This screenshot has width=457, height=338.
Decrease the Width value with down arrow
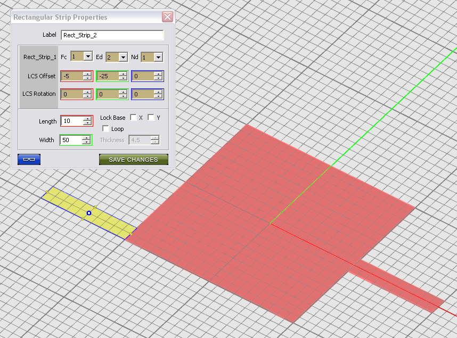coord(87,142)
